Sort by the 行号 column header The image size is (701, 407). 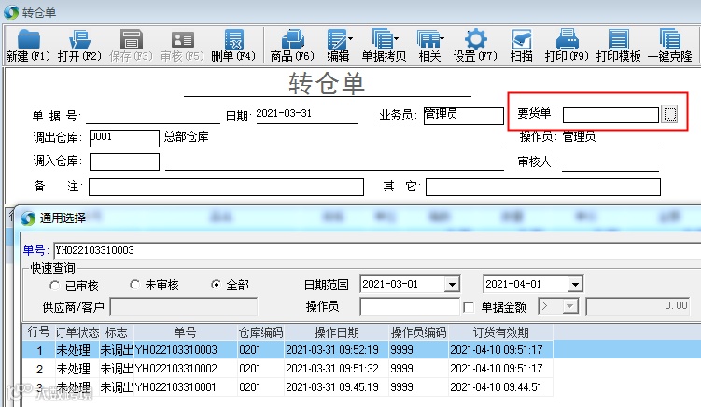pyautogui.click(x=38, y=332)
